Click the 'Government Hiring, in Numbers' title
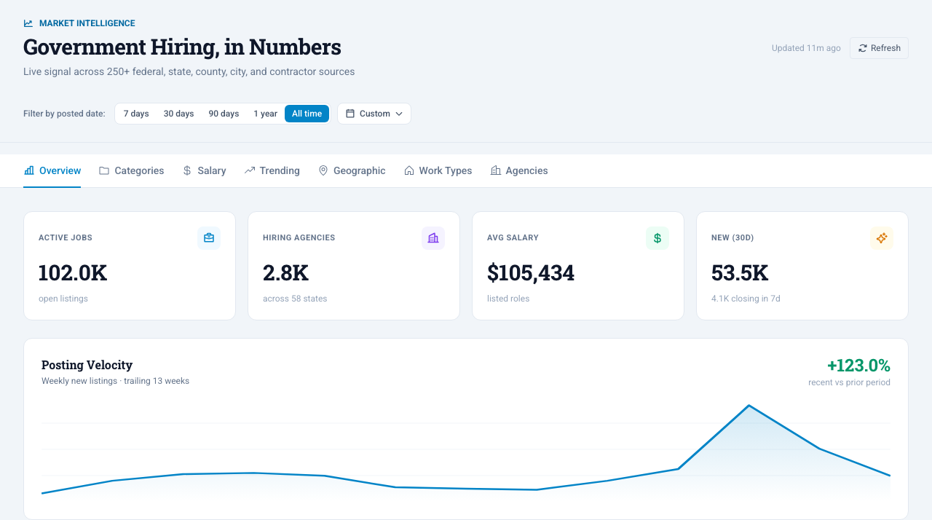The height and width of the screenshot is (520, 932). (x=182, y=47)
